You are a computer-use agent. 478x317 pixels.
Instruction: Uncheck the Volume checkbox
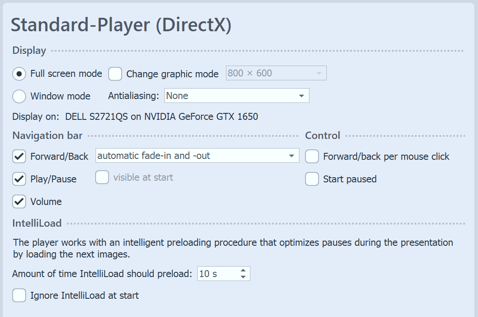coord(18,201)
